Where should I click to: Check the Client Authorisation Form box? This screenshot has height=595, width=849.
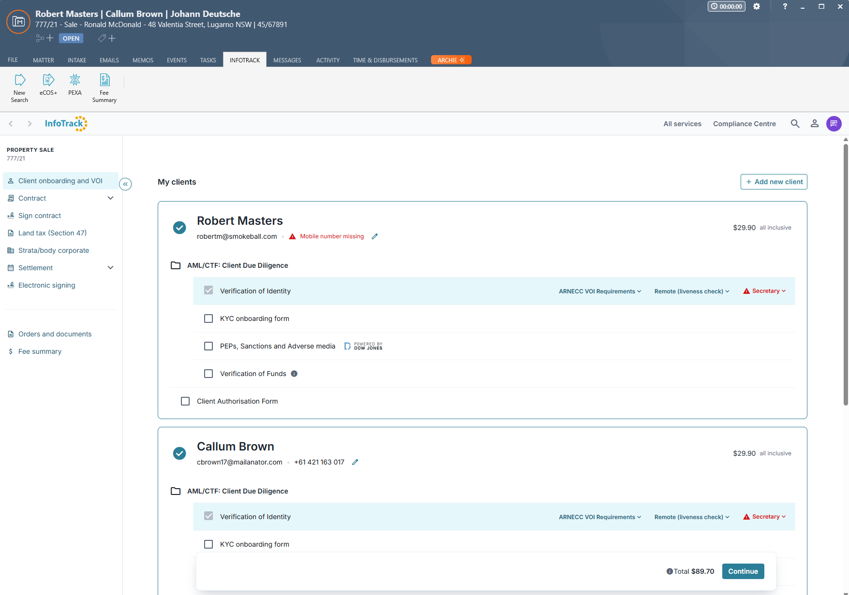[x=185, y=401]
